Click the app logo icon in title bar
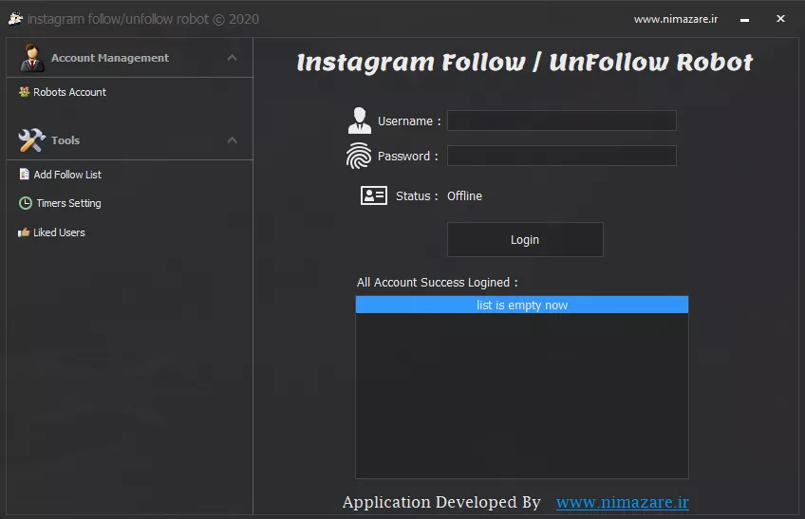 15,18
